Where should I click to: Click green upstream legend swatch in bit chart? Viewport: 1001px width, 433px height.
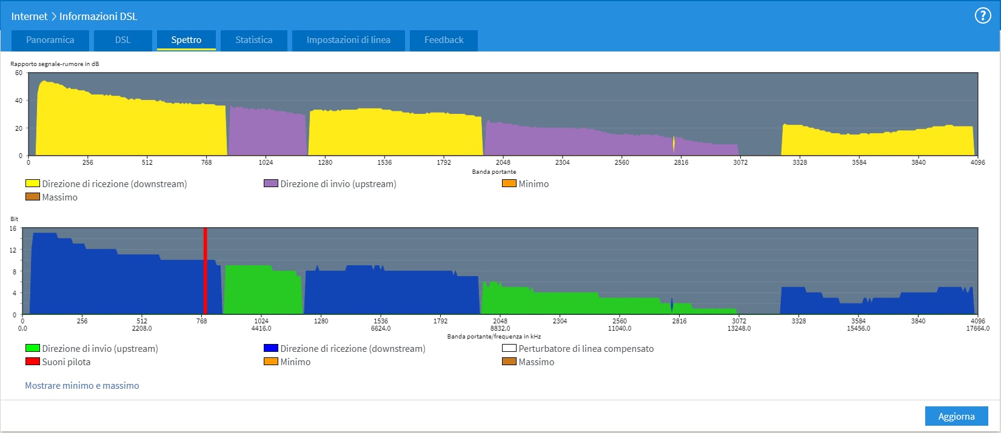click(32, 348)
